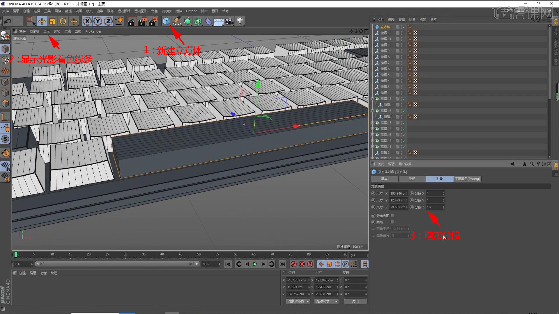Click the 应用 apply button

[355, 301]
